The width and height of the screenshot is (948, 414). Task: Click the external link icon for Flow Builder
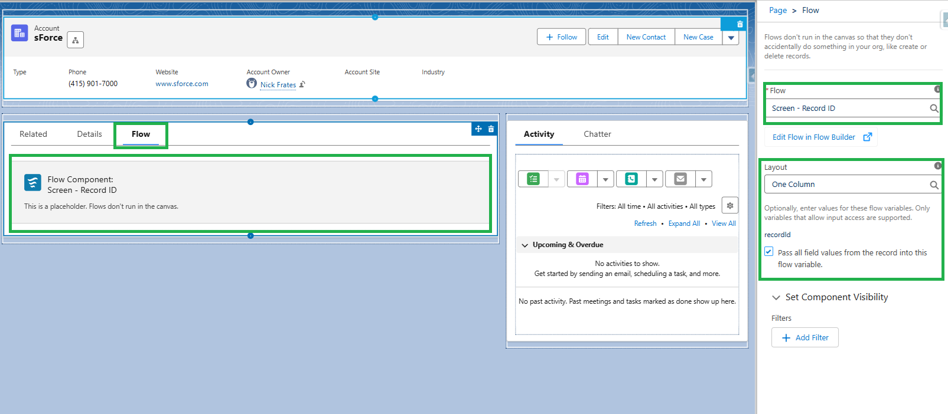[x=867, y=137]
